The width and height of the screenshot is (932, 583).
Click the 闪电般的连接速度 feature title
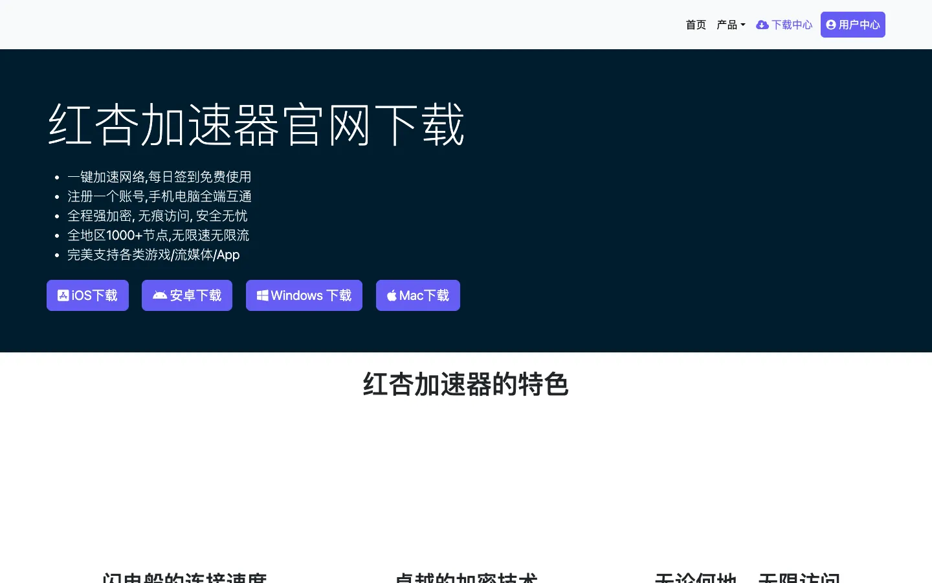pos(184,577)
